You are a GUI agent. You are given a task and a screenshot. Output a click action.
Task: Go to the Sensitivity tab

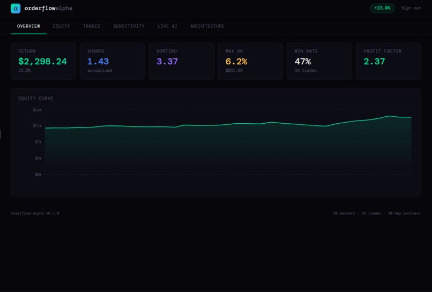129,26
